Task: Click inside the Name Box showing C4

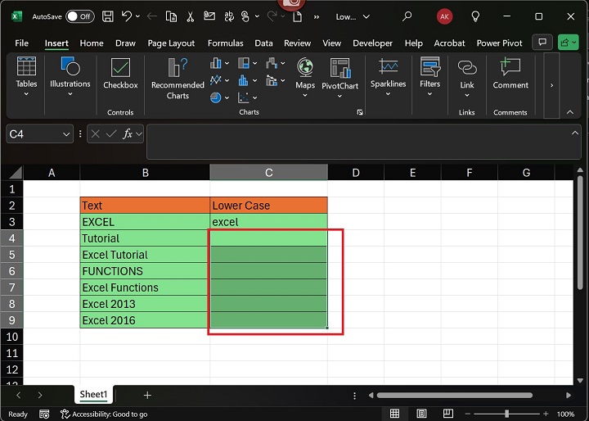Action: (x=37, y=134)
